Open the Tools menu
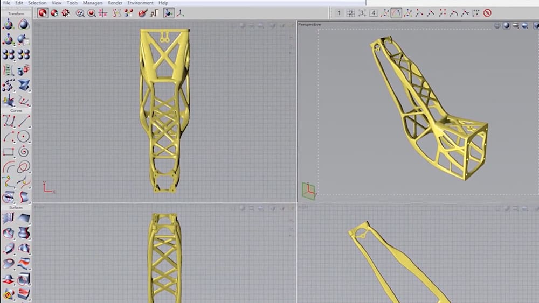The width and height of the screenshot is (539, 303). (72, 3)
